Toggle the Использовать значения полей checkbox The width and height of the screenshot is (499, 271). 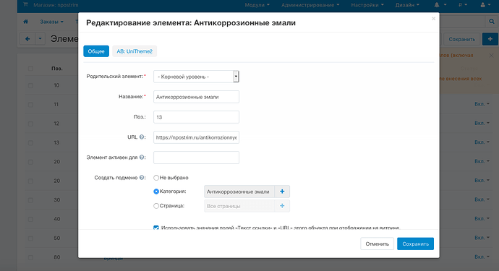coord(156,228)
